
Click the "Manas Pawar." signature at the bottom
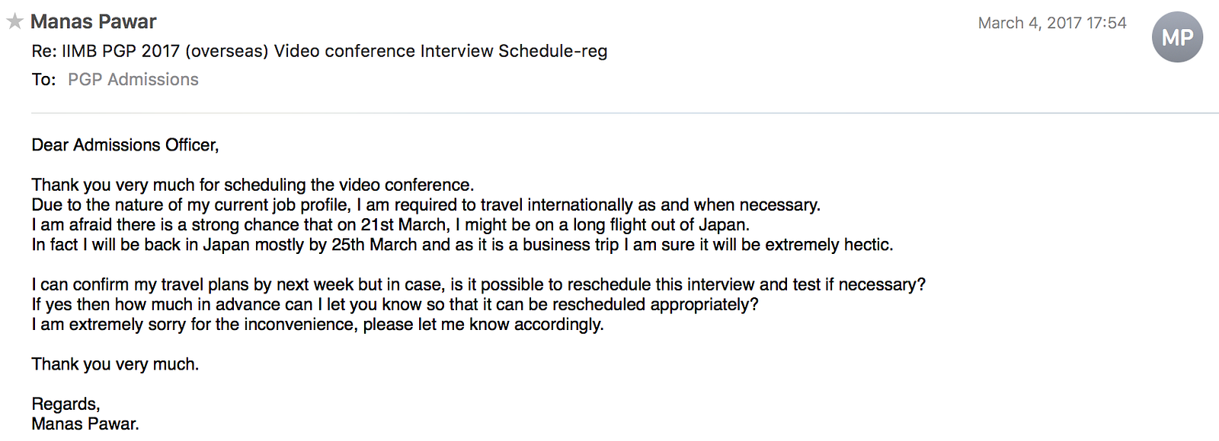[85, 424]
